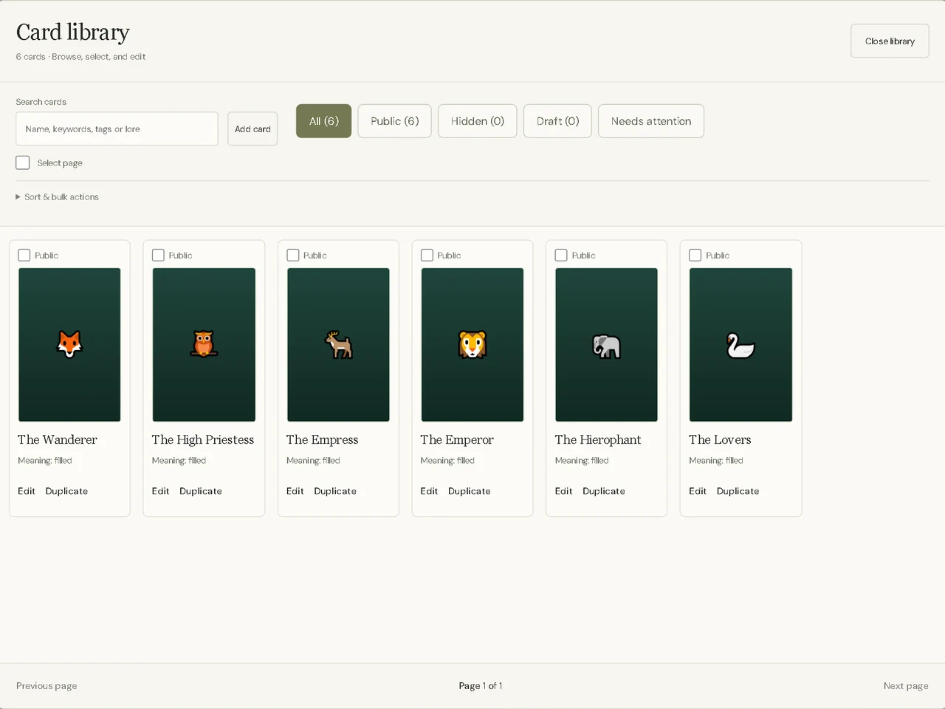Edit The Emperor card
The image size is (945, 709).
(429, 491)
